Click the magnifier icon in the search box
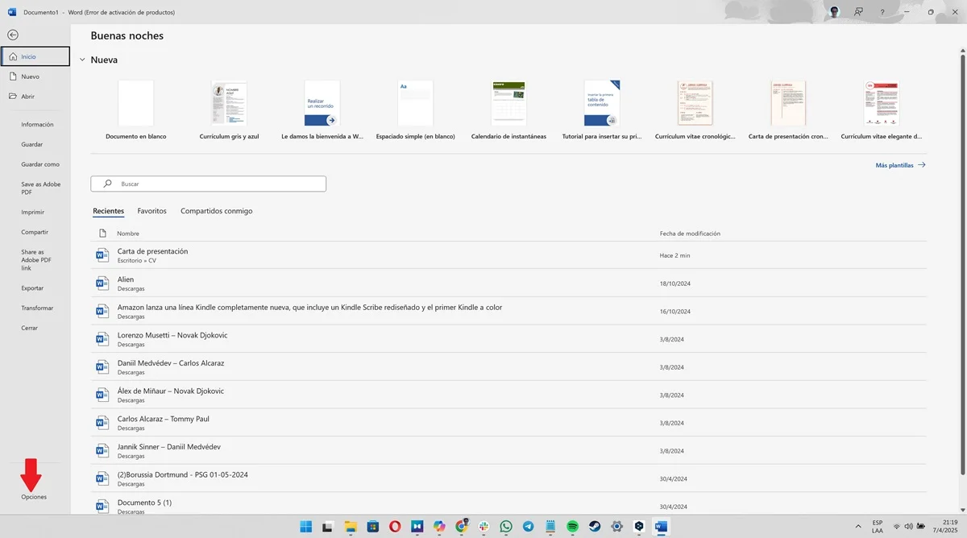 pos(107,184)
